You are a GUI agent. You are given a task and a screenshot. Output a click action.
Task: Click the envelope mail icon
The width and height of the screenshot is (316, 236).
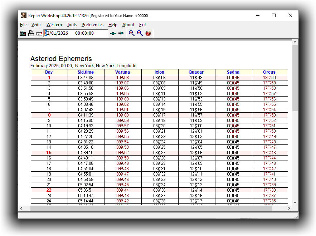39,34
